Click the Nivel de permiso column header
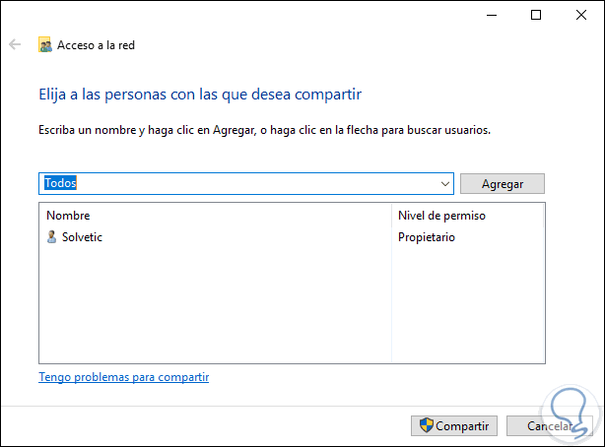 (x=441, y=215)
